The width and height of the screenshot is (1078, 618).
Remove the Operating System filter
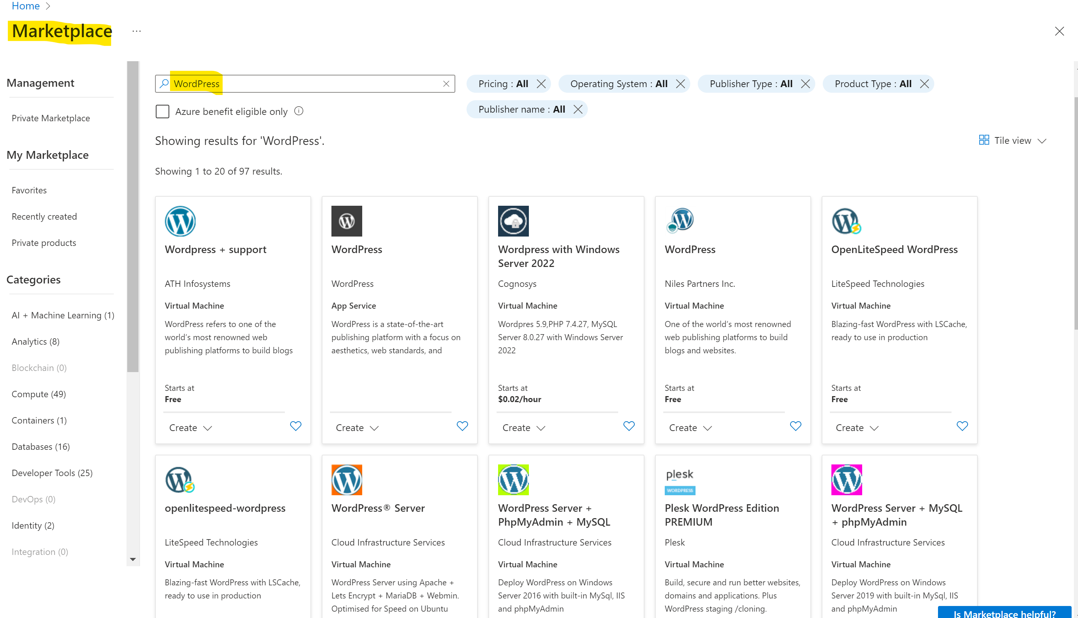[681, 84]
